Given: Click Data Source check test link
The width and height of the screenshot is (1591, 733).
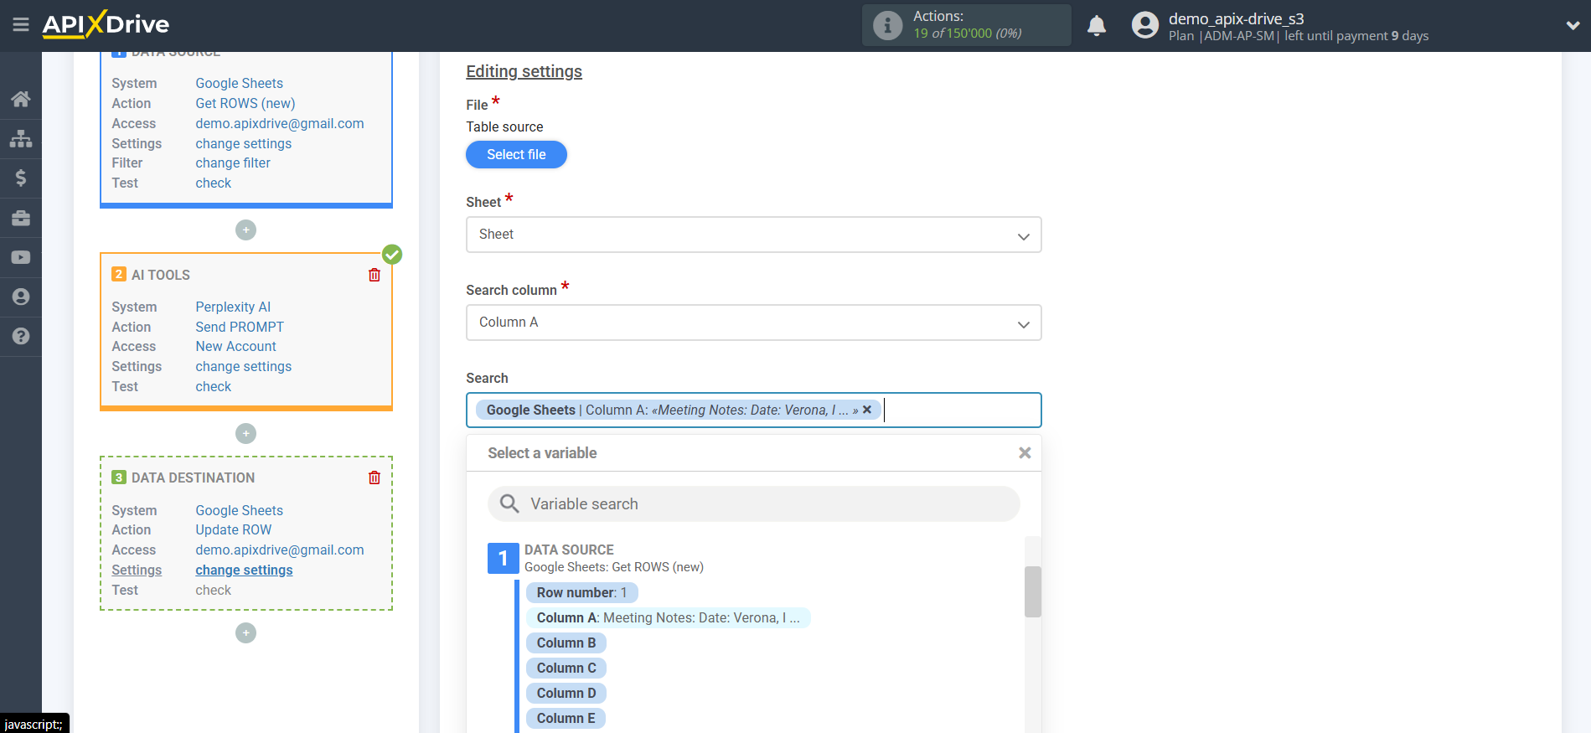Looking at the screenshot, I should coord(213,183).
